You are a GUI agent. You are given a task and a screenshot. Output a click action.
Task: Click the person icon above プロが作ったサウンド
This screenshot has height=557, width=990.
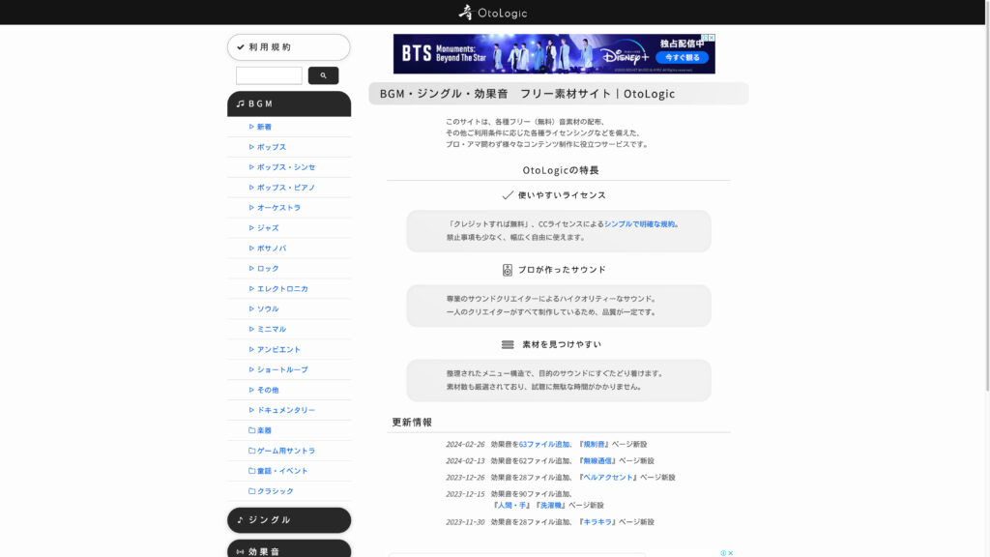click(510, 269)
